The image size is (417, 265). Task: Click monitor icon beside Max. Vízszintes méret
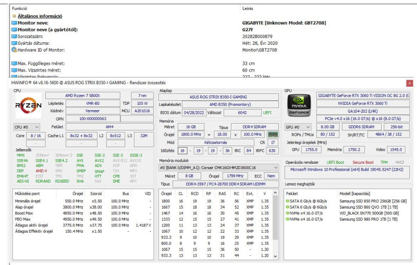14,70
